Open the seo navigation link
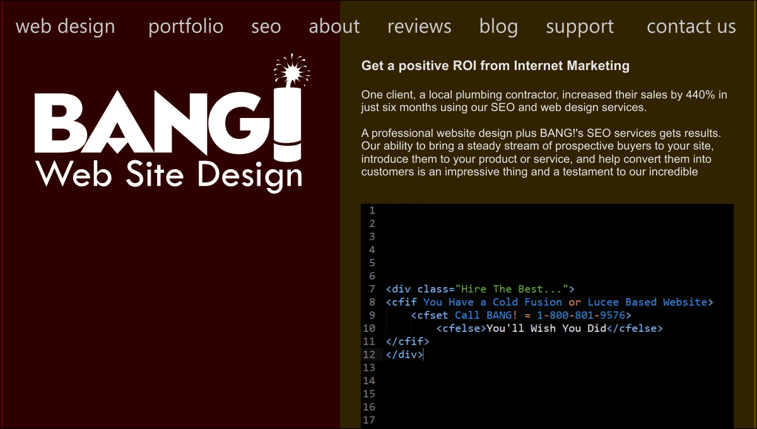757x429 pixels. point(266,26)
